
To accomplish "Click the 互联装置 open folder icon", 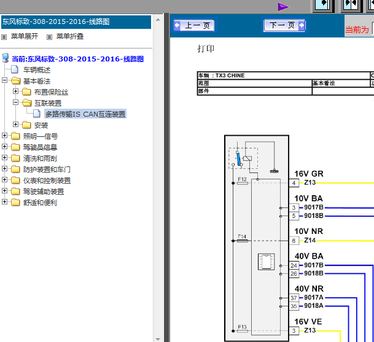I will [x=27, y=103].
